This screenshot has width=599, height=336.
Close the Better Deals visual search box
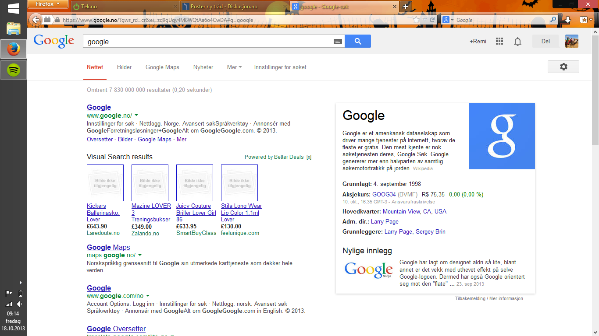coord(309,157)
